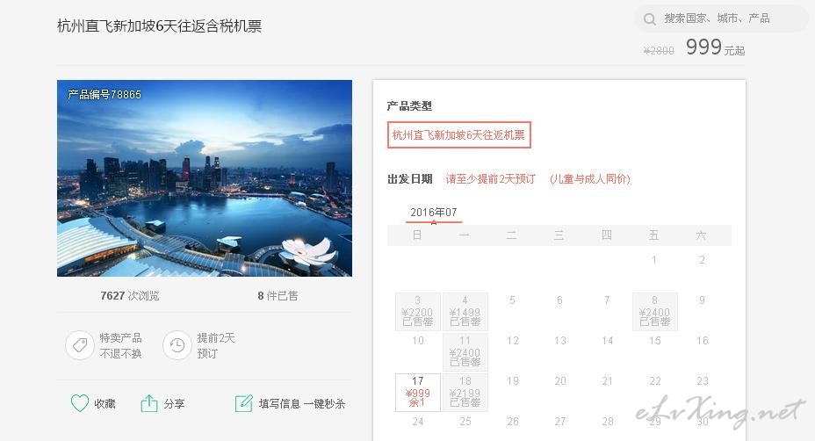
Task: Click the fill-info pencil icon
Action: coord(244,403)
